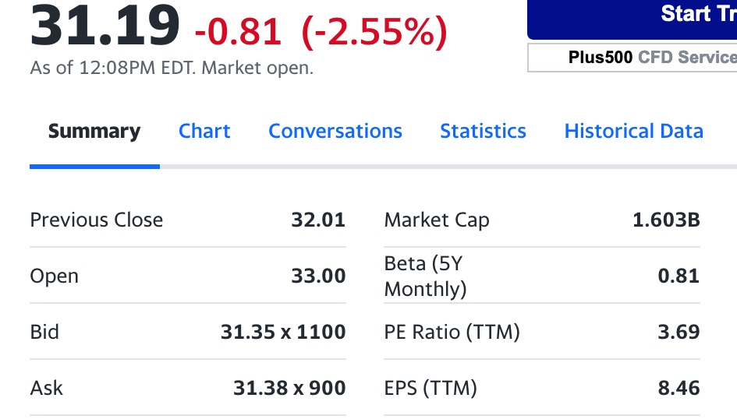Switch to the Summary tab
The image size is (737, 419).
click(x=94, y=131)
